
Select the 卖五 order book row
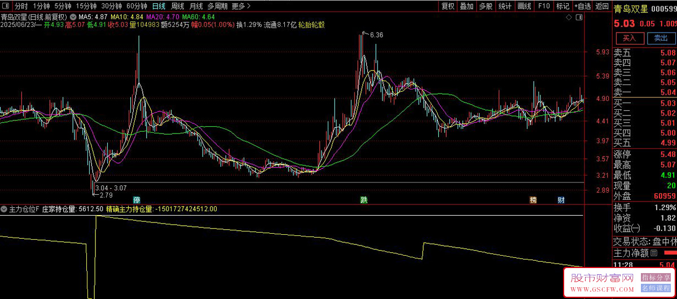point(645,53)
